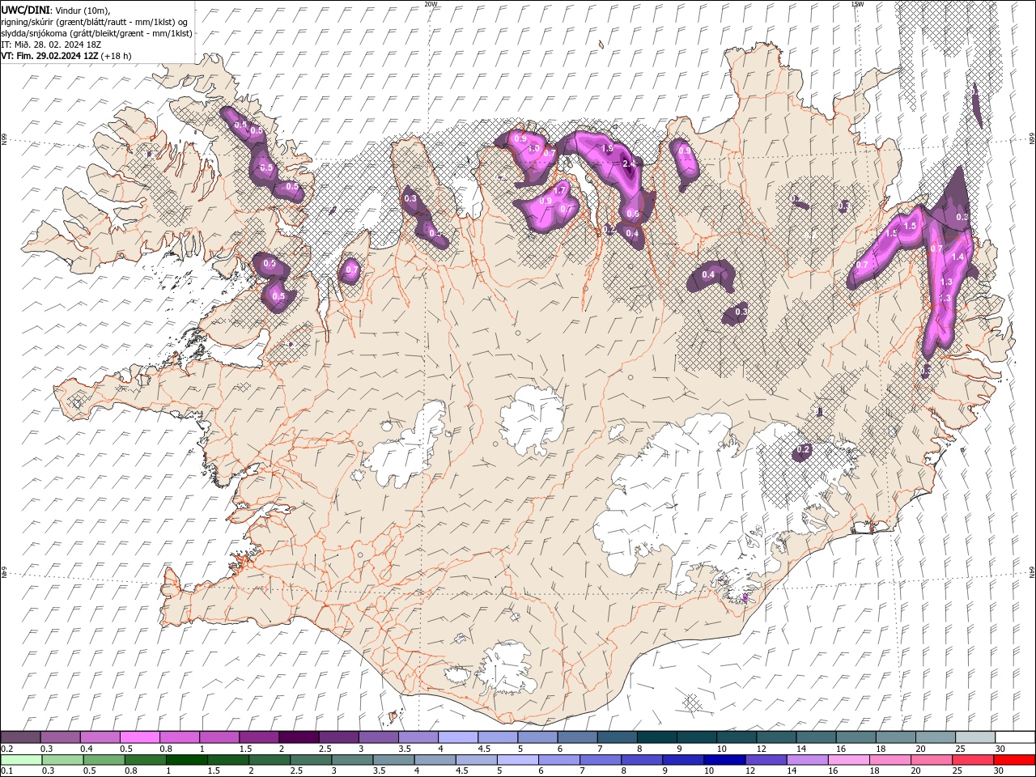
Task: Pick the pale grey 25 snow legend swatch
Action: tap(976, 737)
